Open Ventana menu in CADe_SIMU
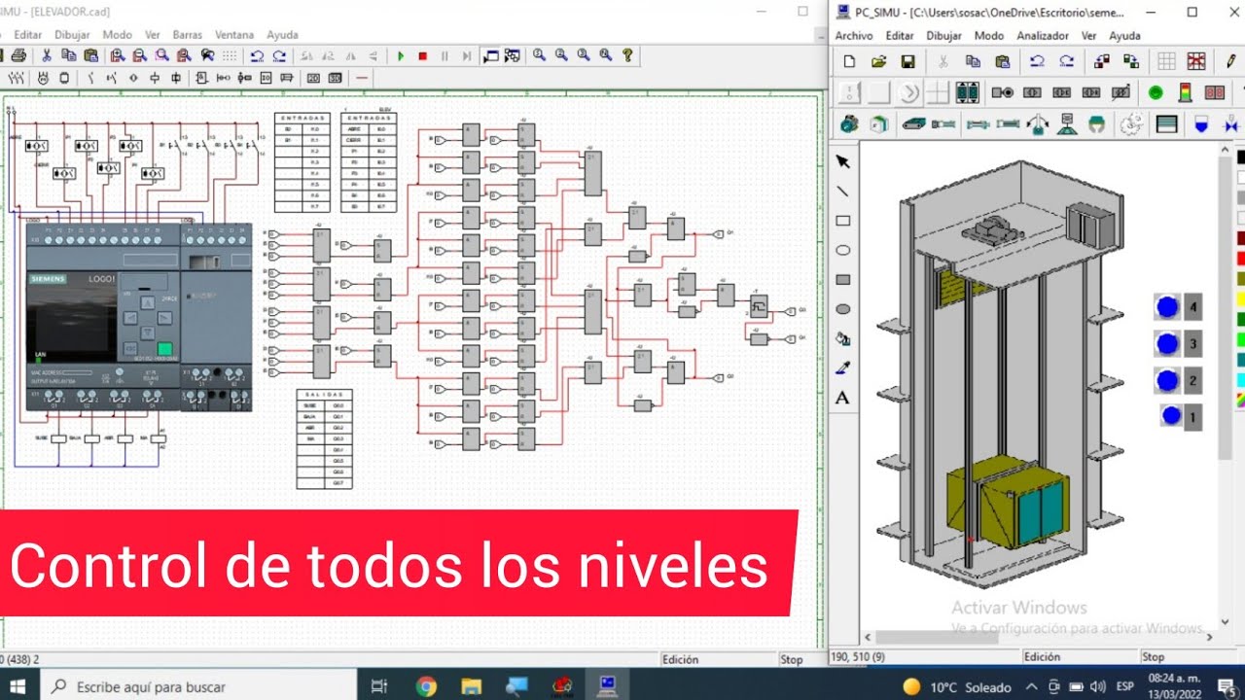Image resolution: width=1245 pixels, height=700 pixels. tap(234, 34)
